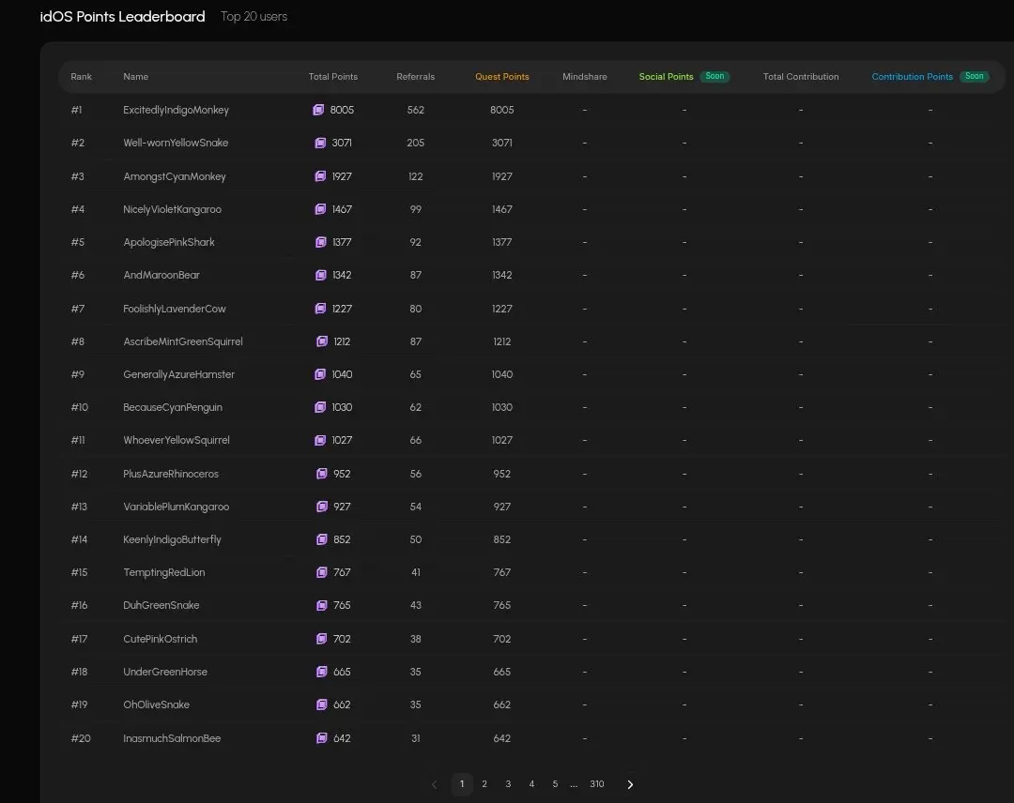
Task: Open page 3 of the leaderboard
Action: click(x=508, y=784)
